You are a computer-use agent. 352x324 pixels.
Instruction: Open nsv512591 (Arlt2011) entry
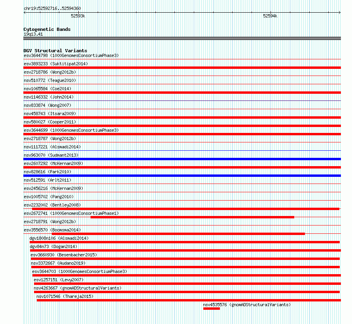tap(47, 180)
